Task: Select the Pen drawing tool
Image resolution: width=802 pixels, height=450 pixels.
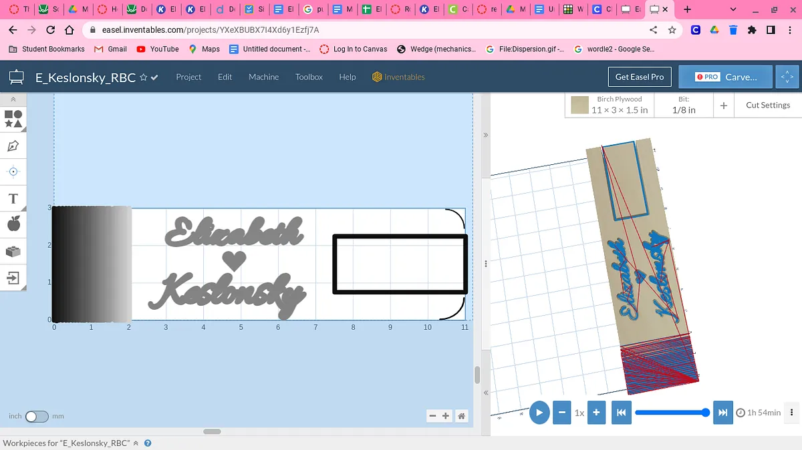Action: (13, 146)
